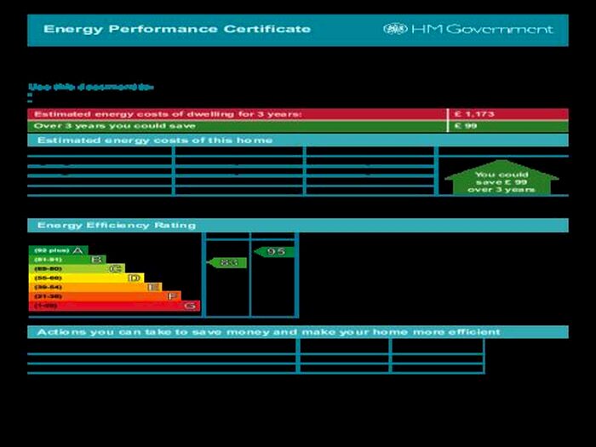
Task: Select the current rating arrow showing 83
Action: point(226,263)
